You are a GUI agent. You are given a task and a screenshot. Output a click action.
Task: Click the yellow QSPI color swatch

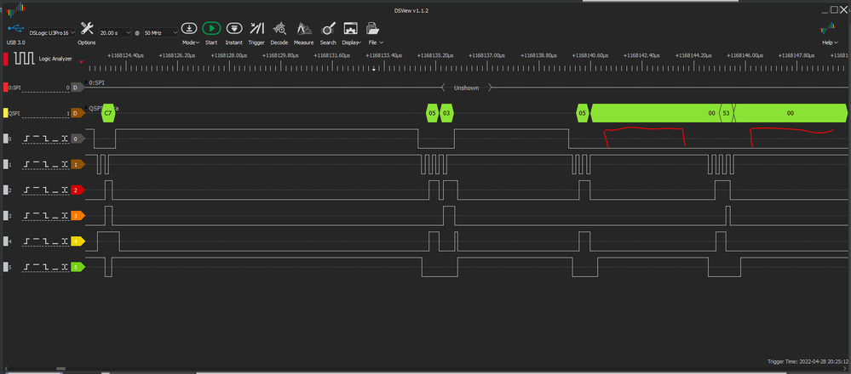tap(6, 112)
